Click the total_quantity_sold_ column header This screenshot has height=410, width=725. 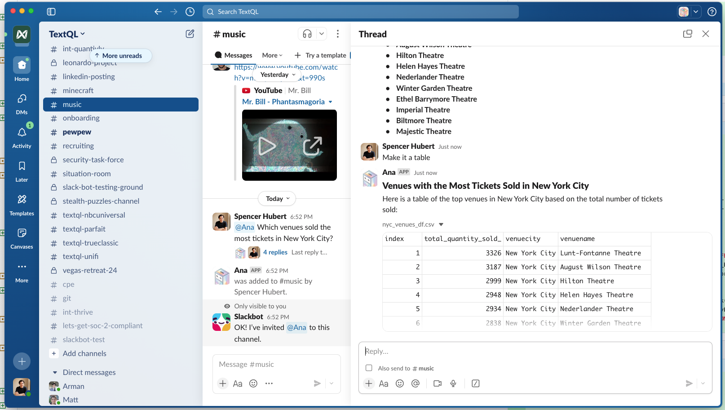462,239
